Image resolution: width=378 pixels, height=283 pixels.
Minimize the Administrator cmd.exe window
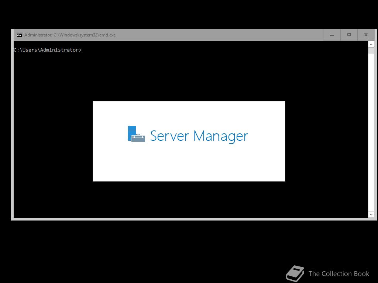pos(332,35)
